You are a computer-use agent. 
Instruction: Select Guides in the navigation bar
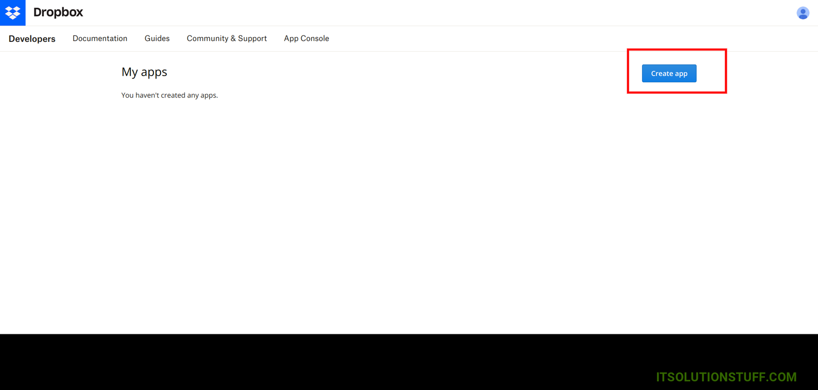pos(157,38)
